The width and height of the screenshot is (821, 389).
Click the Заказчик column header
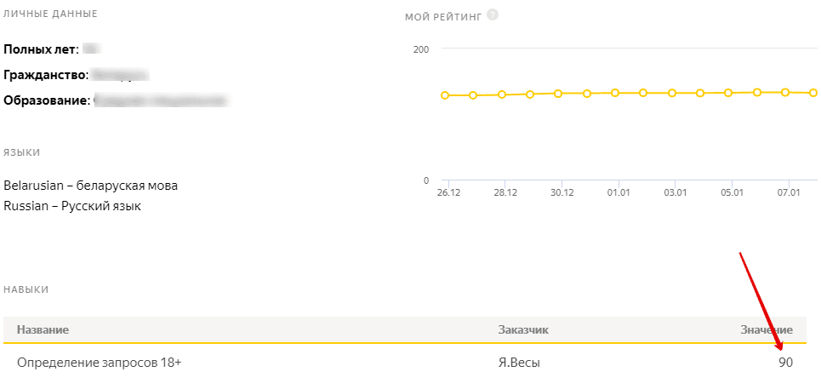click(x=523, y=329)
